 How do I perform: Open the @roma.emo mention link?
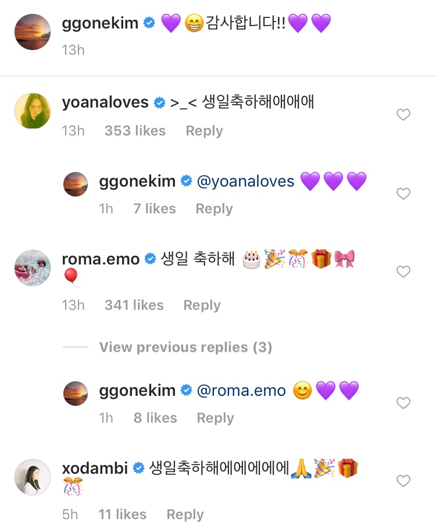pos(241,391)
